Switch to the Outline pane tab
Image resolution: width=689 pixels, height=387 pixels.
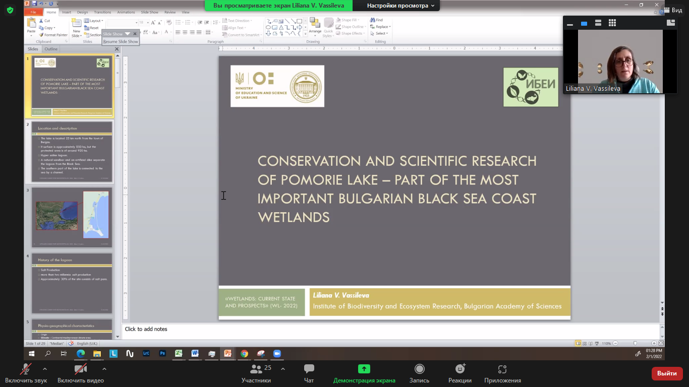click(x=51, y=49)
